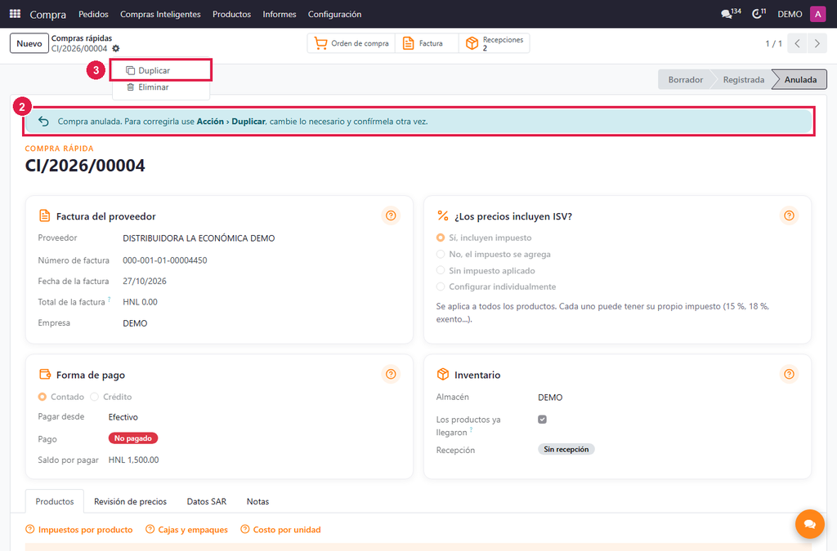This screenshot has width=837, height=551.
Task: Open help icon for Factura del proveedor
Action: (391, 216)
